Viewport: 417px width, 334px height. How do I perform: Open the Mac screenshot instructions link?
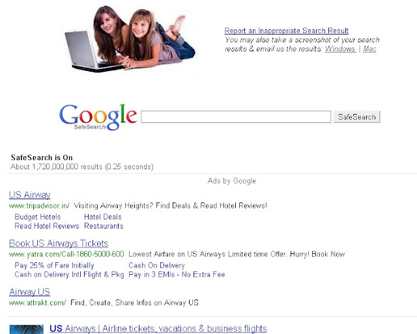click(369, 49)
